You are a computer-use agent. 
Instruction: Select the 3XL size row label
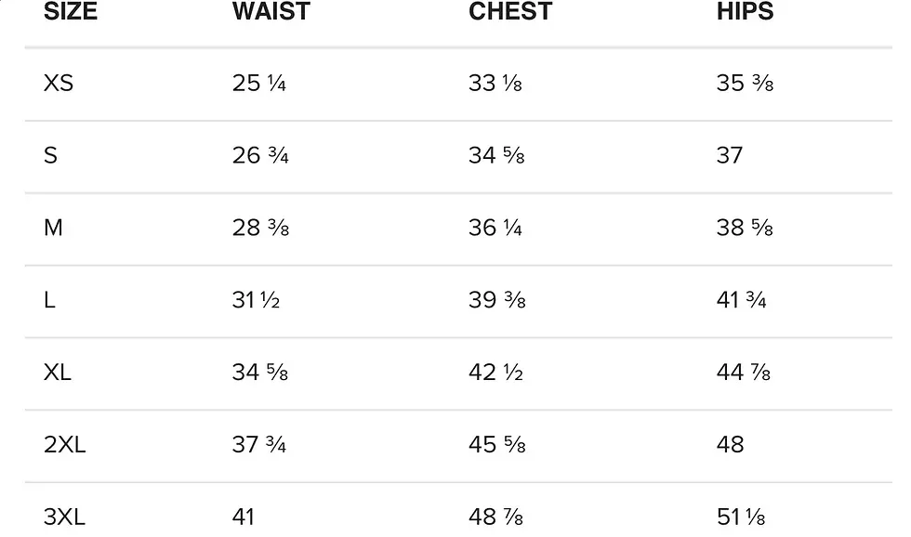pyautogui.click(x=64, y=517)
